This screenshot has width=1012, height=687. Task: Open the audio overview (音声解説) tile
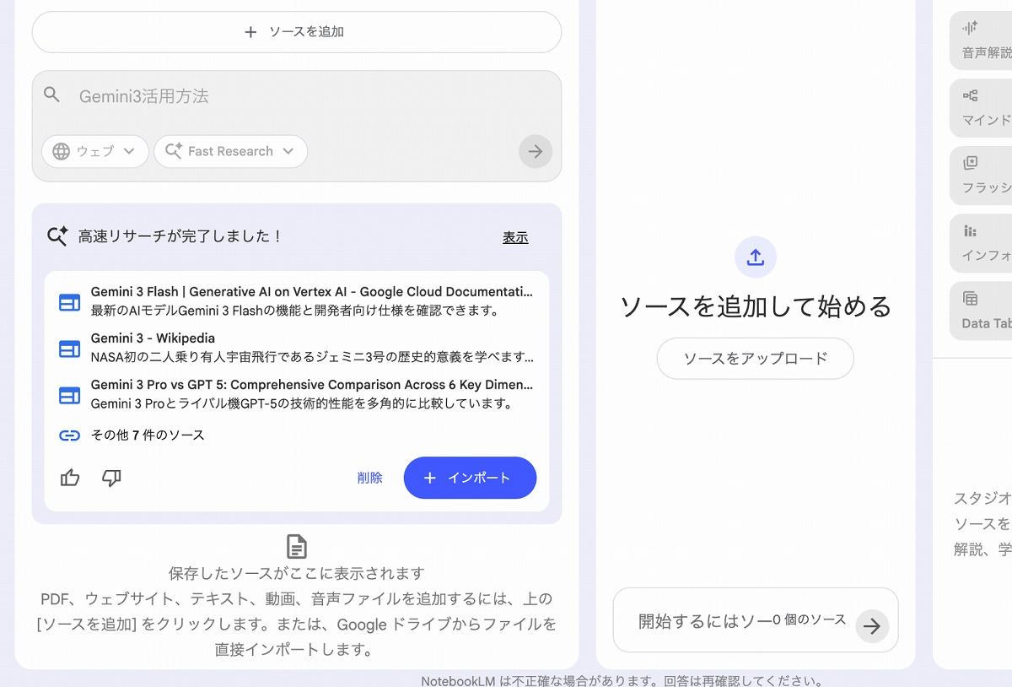pos(983,41)
